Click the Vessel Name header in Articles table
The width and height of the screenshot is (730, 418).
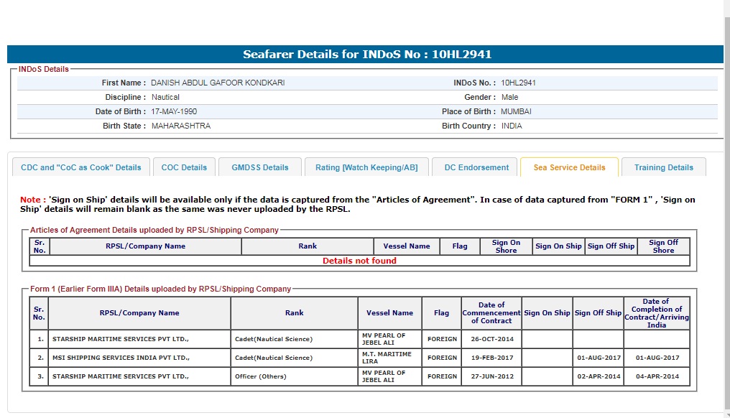407,246
